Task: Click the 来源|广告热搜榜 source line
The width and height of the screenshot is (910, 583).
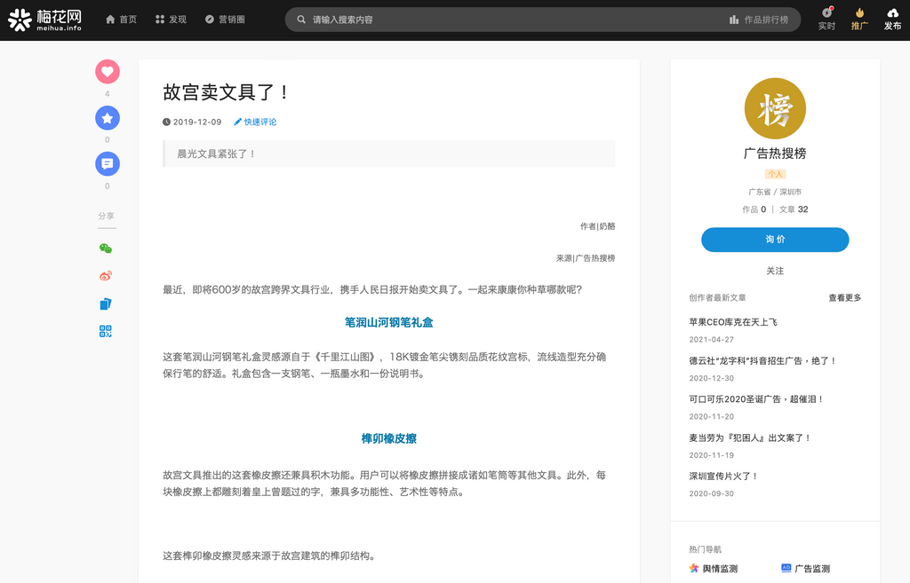Action: pos(586,258)
